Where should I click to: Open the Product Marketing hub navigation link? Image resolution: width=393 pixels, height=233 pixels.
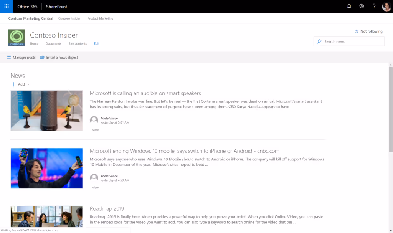point(100,18)
